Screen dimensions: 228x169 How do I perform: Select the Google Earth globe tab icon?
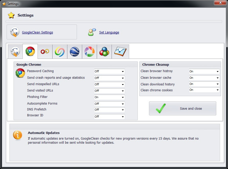tap(75, 52)
